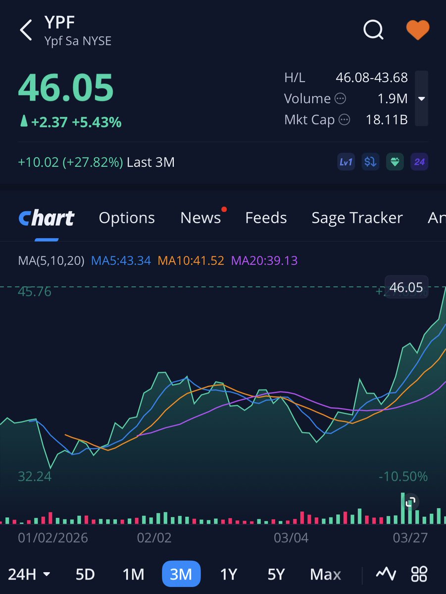Select the 3M range
The width and height of the screenshot is (446, 594).
point(181,574)
